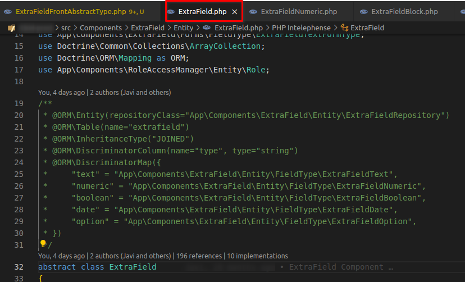Click the 'You, 4 days ago' lens above line 19
Image resolution: width=465 pixels, height=282 pixels.
tap(61, 92)
